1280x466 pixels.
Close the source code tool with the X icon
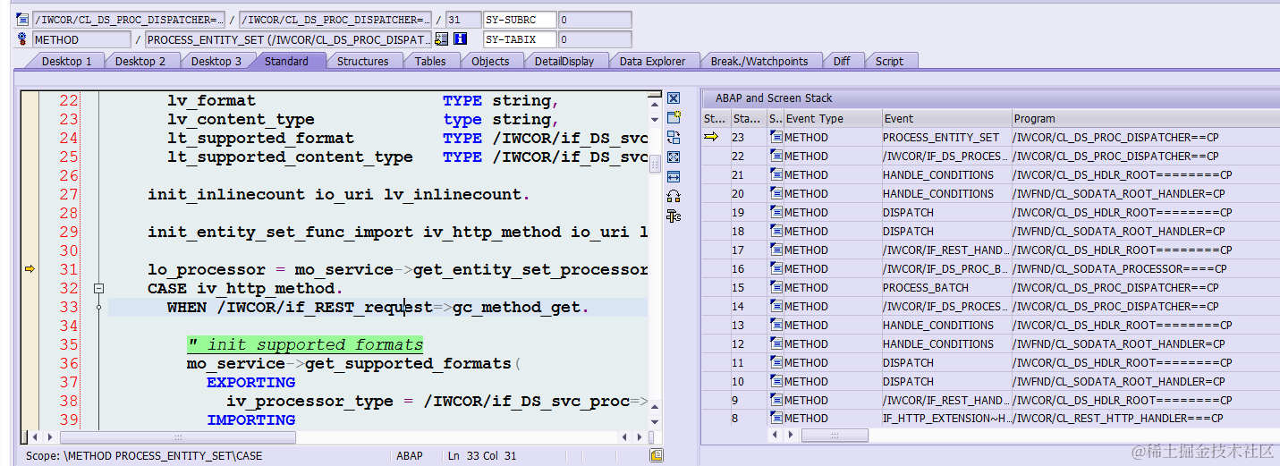click(x=674, y=98)
